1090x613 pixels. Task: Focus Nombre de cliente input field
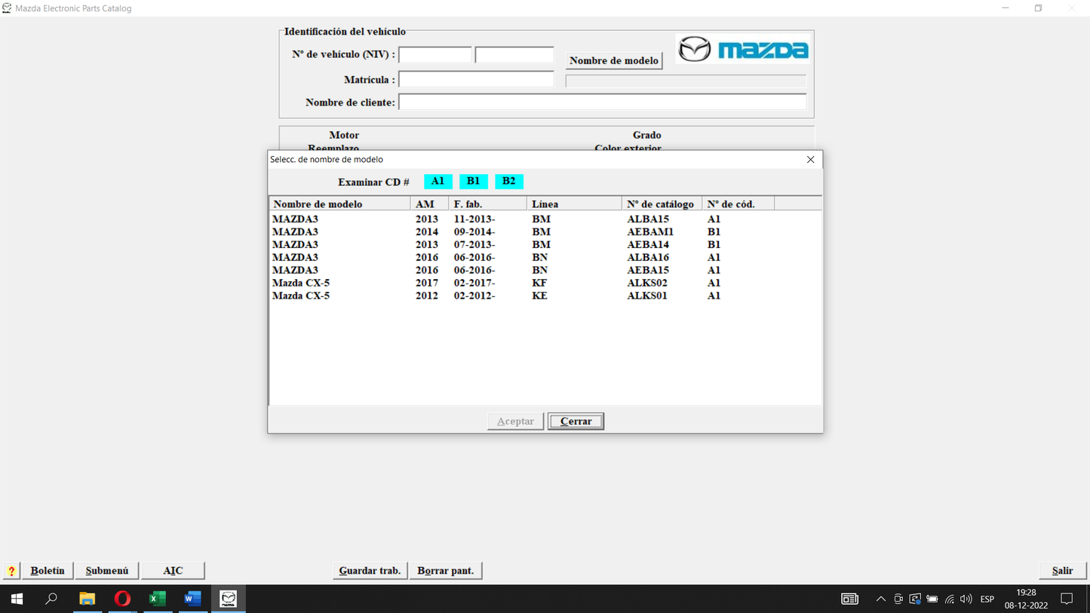pos(602,102)
